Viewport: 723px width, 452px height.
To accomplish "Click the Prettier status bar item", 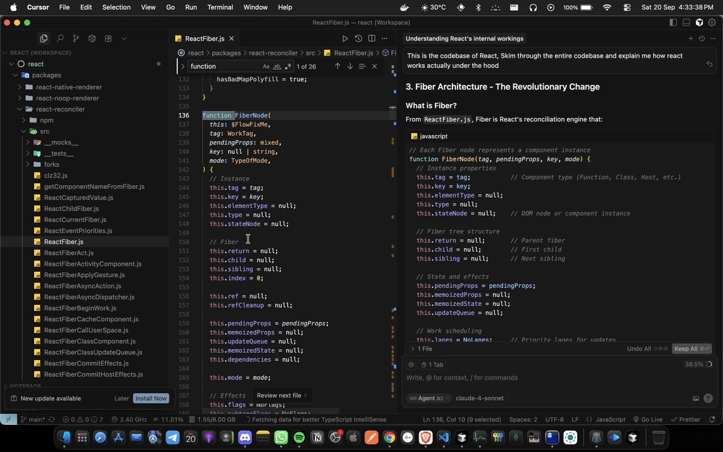I will coord(685,419).
